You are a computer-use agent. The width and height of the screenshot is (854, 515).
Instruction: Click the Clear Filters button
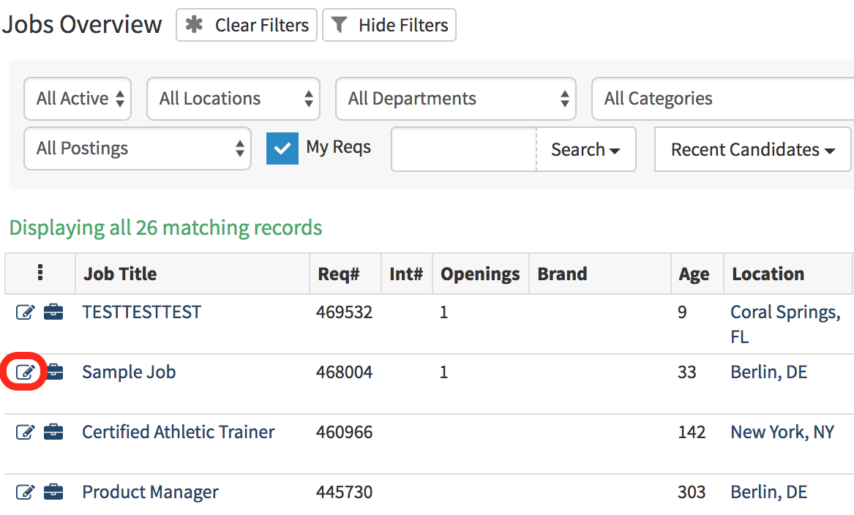247,26
